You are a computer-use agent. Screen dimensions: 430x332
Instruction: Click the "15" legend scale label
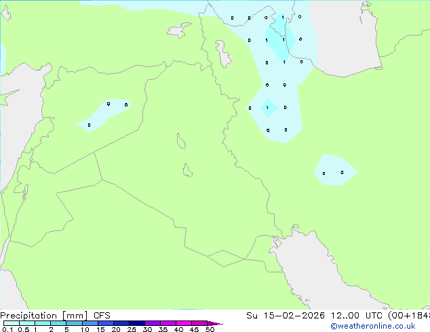[x=100, y=329]
